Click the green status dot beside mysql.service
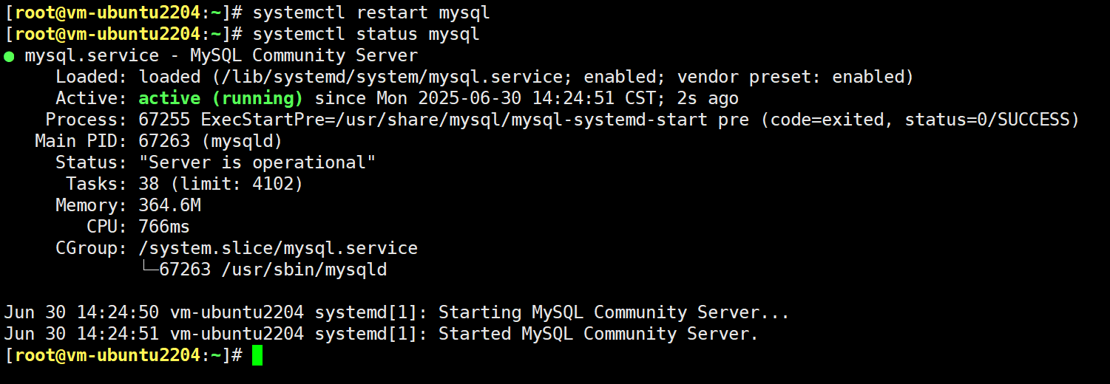This screenshot has height=384, width=1110. pos(8,56)
